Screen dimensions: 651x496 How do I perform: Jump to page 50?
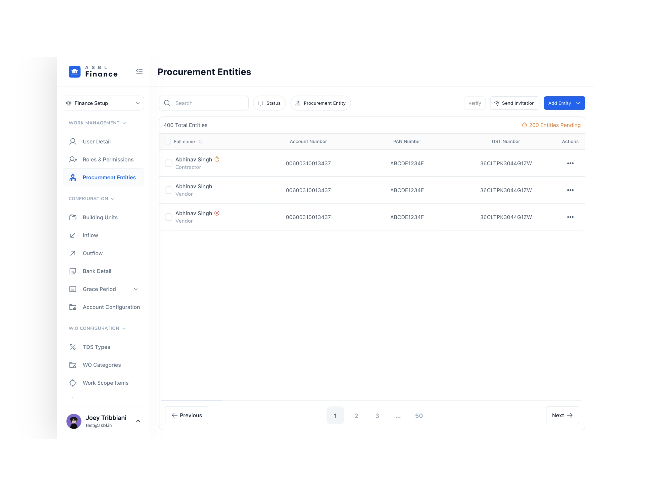[418, 416]
